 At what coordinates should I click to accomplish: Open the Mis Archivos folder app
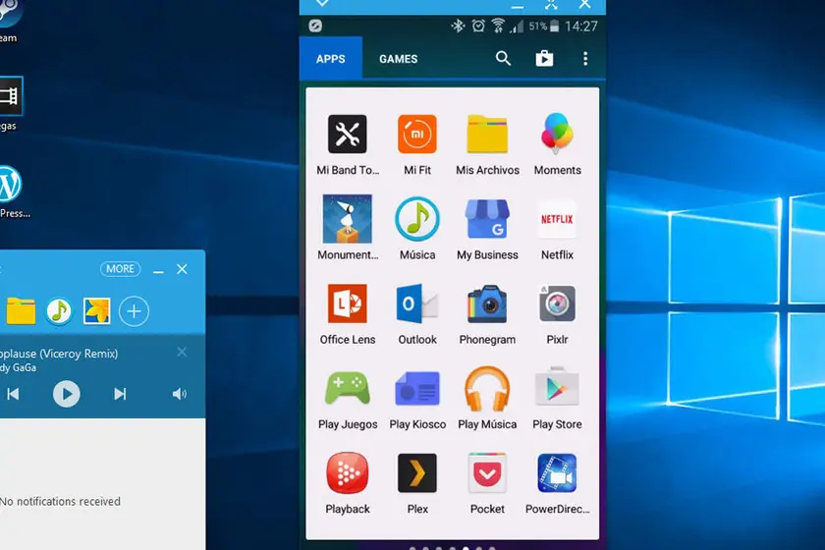pyautogui.click(x=487, y=135)
